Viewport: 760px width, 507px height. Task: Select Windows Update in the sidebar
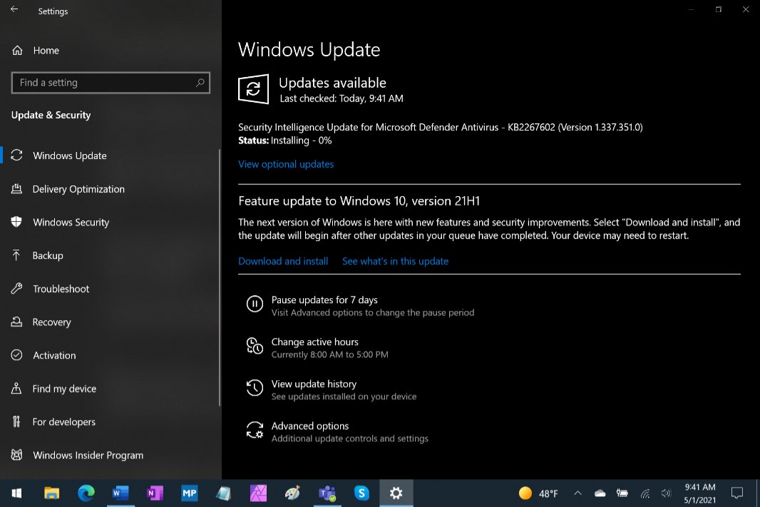(69, 155)
